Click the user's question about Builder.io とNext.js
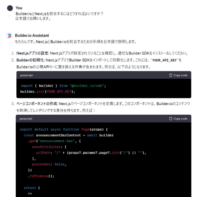The image size is (197, 197). [x=59, y=14]
